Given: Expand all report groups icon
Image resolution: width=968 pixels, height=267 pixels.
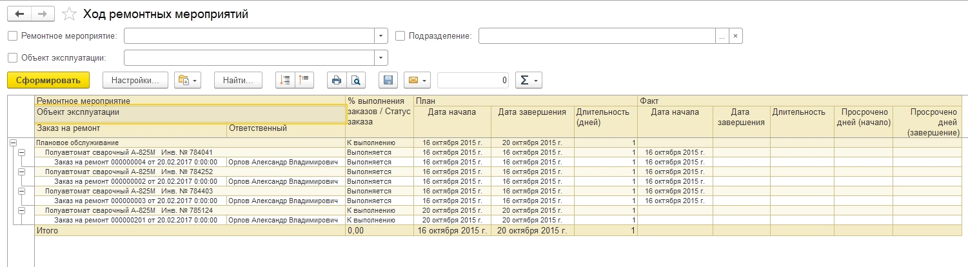Looking at the screenshot, I should [x=285, y=80].
